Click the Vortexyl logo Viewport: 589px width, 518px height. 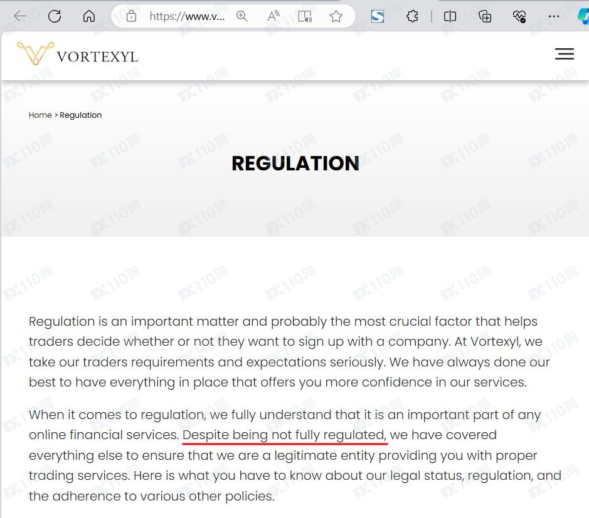77,54
